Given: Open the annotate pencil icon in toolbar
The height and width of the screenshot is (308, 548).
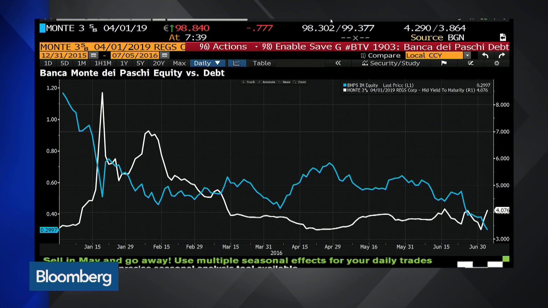Looking at the screenshot, I should pyautogui.click(x=471, y=63).
